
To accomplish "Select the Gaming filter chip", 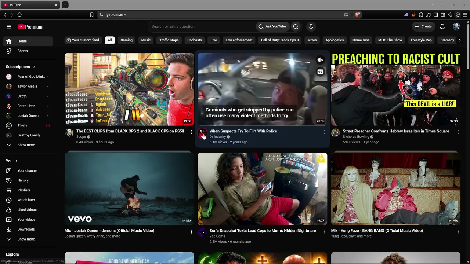I will pyautogui.click(x=126, y=40).
